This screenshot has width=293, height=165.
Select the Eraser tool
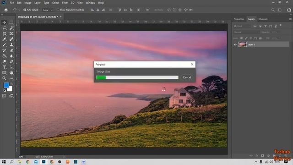pyautogui.click(x=11, y=50)
